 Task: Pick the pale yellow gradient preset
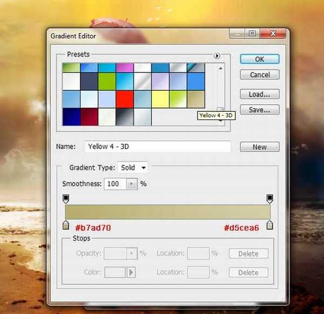160,99
